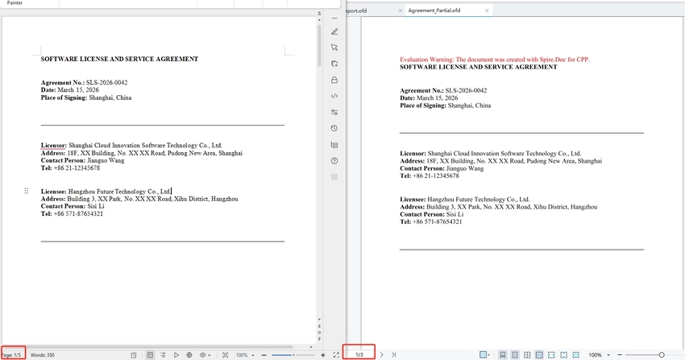Click the globe web layout icon
Screen dimensions: 685x360
[x=189, y=354]
